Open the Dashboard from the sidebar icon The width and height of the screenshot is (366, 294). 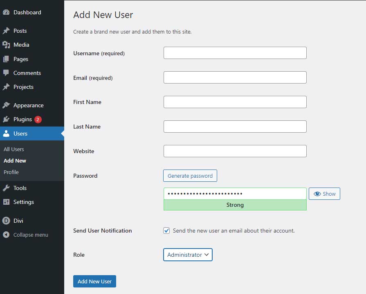tap(7, 12)
